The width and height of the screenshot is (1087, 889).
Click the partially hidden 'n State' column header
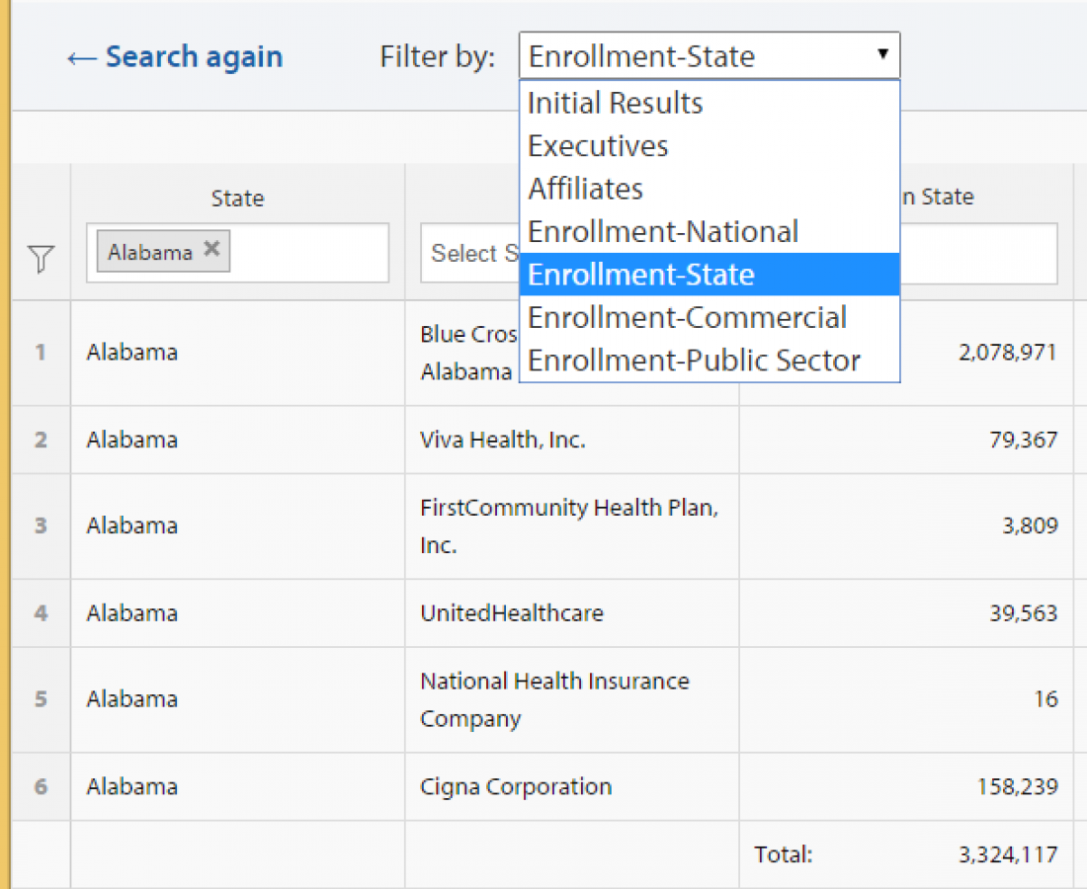(x=938, y=197)
